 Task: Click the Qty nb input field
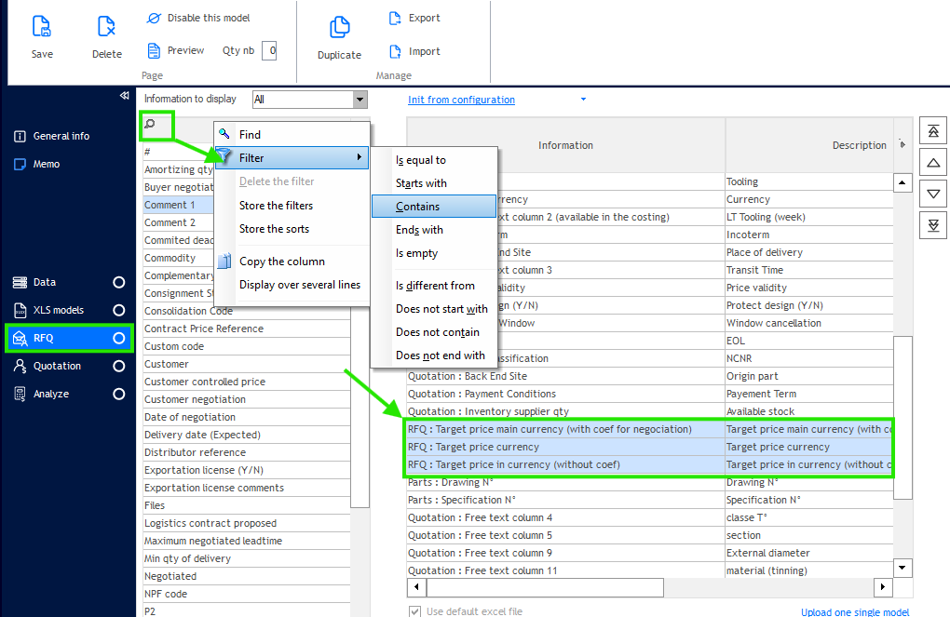[269, 51]
